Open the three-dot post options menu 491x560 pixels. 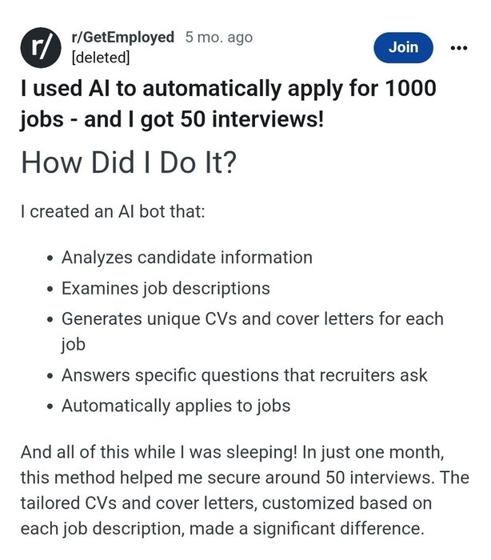[x=459, y=48]
